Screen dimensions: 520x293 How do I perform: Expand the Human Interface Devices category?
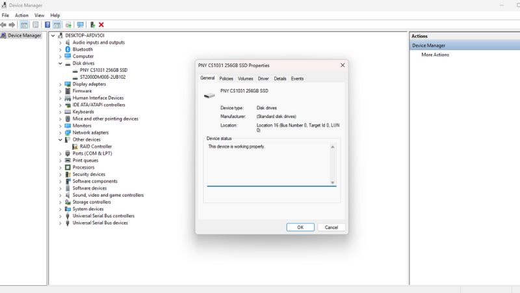[60, 98]
